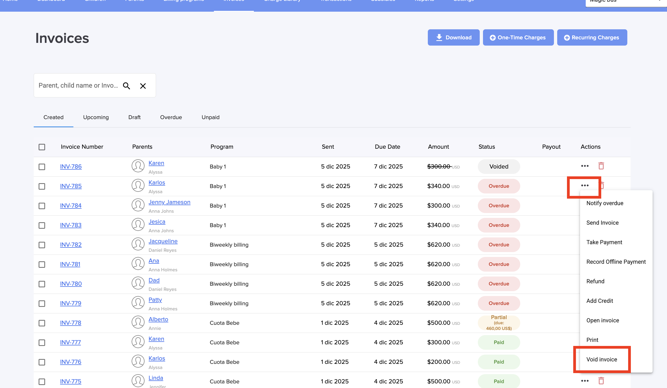Select Record Offline Payment menu option
This screenshot has width=667, height=388.
click(x=616, y=262)
